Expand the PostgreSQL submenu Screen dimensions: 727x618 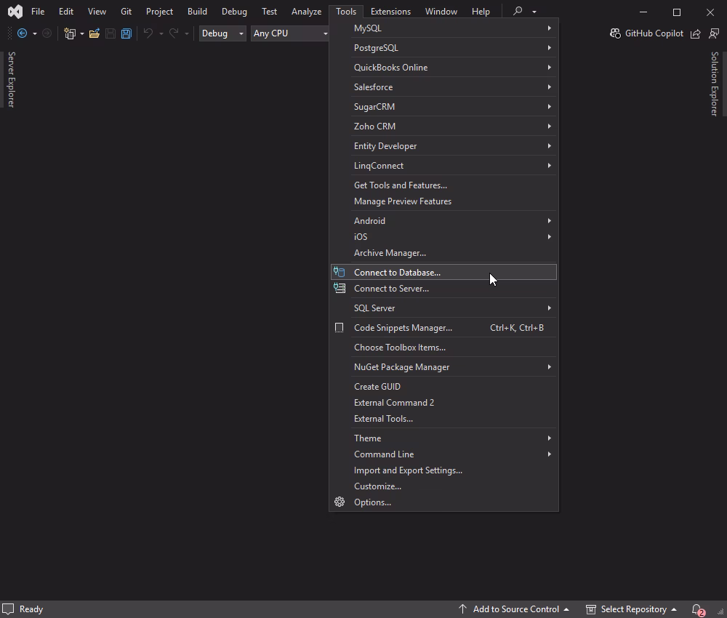point(444,48)
